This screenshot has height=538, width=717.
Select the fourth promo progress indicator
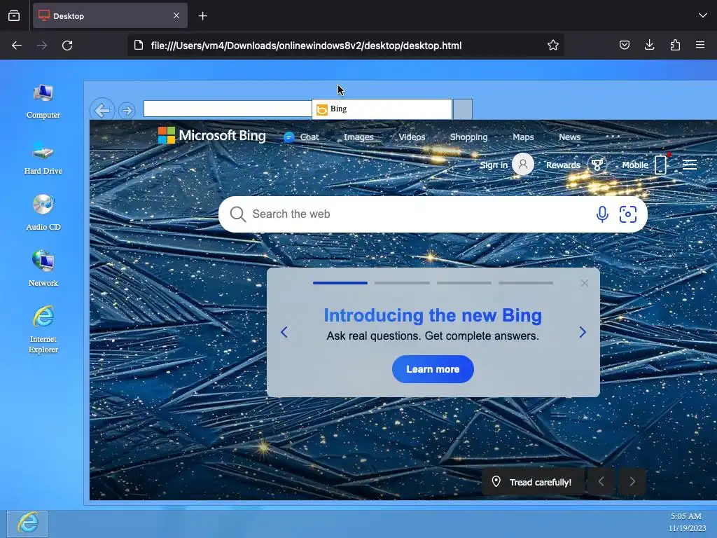pyautogui.click(x=526, y=283)
